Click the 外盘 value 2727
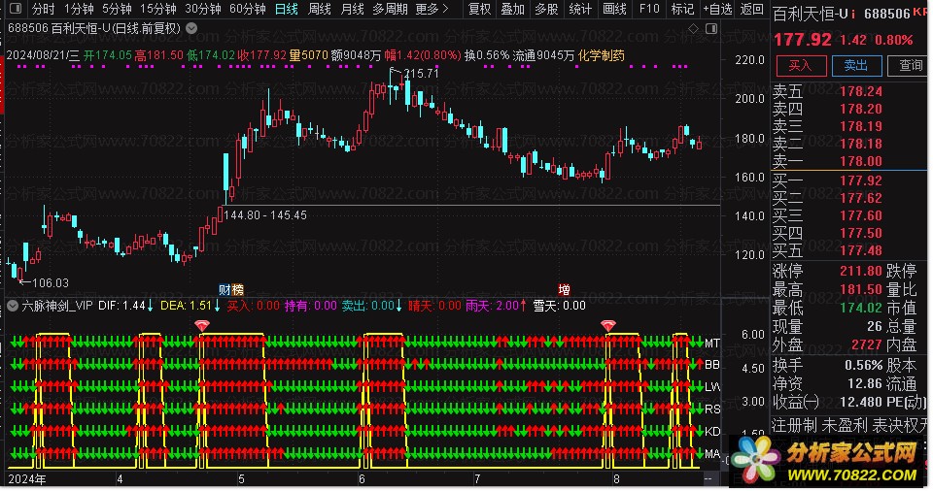933x491 pixels. click(x=866, y=344)
